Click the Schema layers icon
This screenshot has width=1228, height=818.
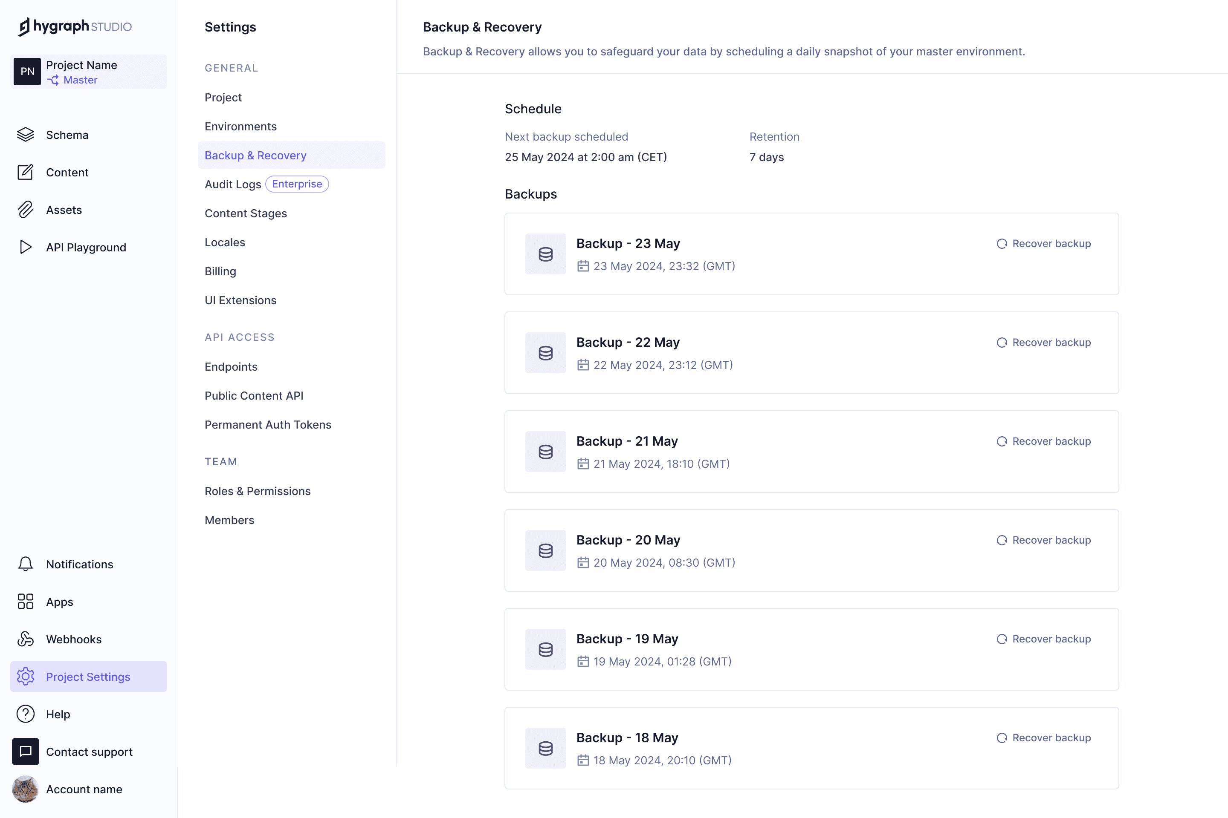click(25, 135)
